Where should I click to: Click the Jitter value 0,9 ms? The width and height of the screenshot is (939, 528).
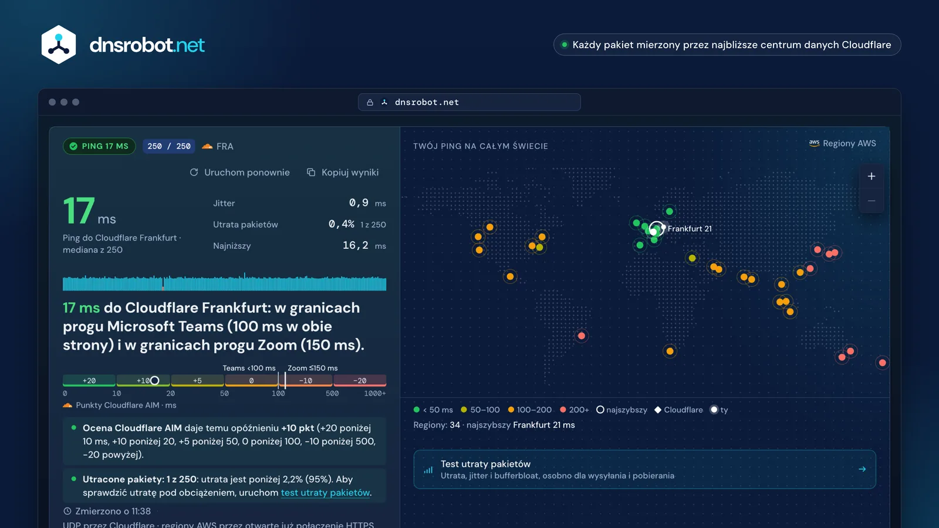[367, 203]
